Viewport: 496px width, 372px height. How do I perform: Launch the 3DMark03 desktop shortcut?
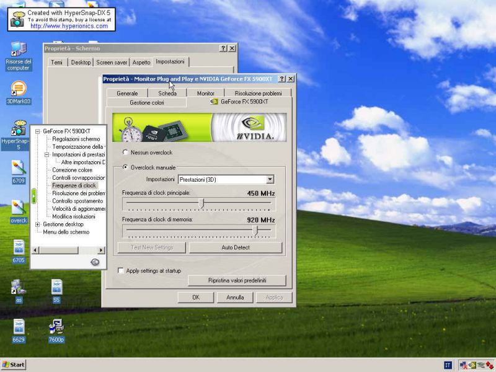(19, 92)
